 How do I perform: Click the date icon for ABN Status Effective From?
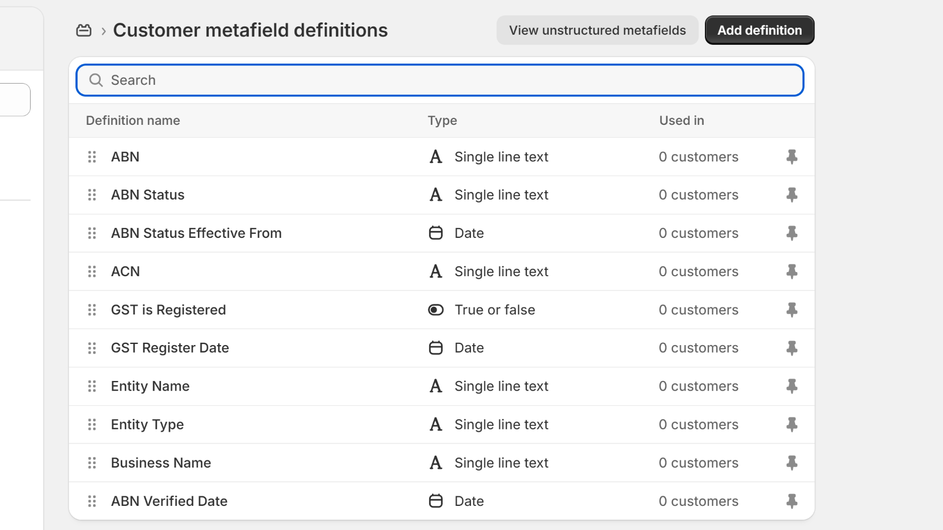tap(436, 233)
